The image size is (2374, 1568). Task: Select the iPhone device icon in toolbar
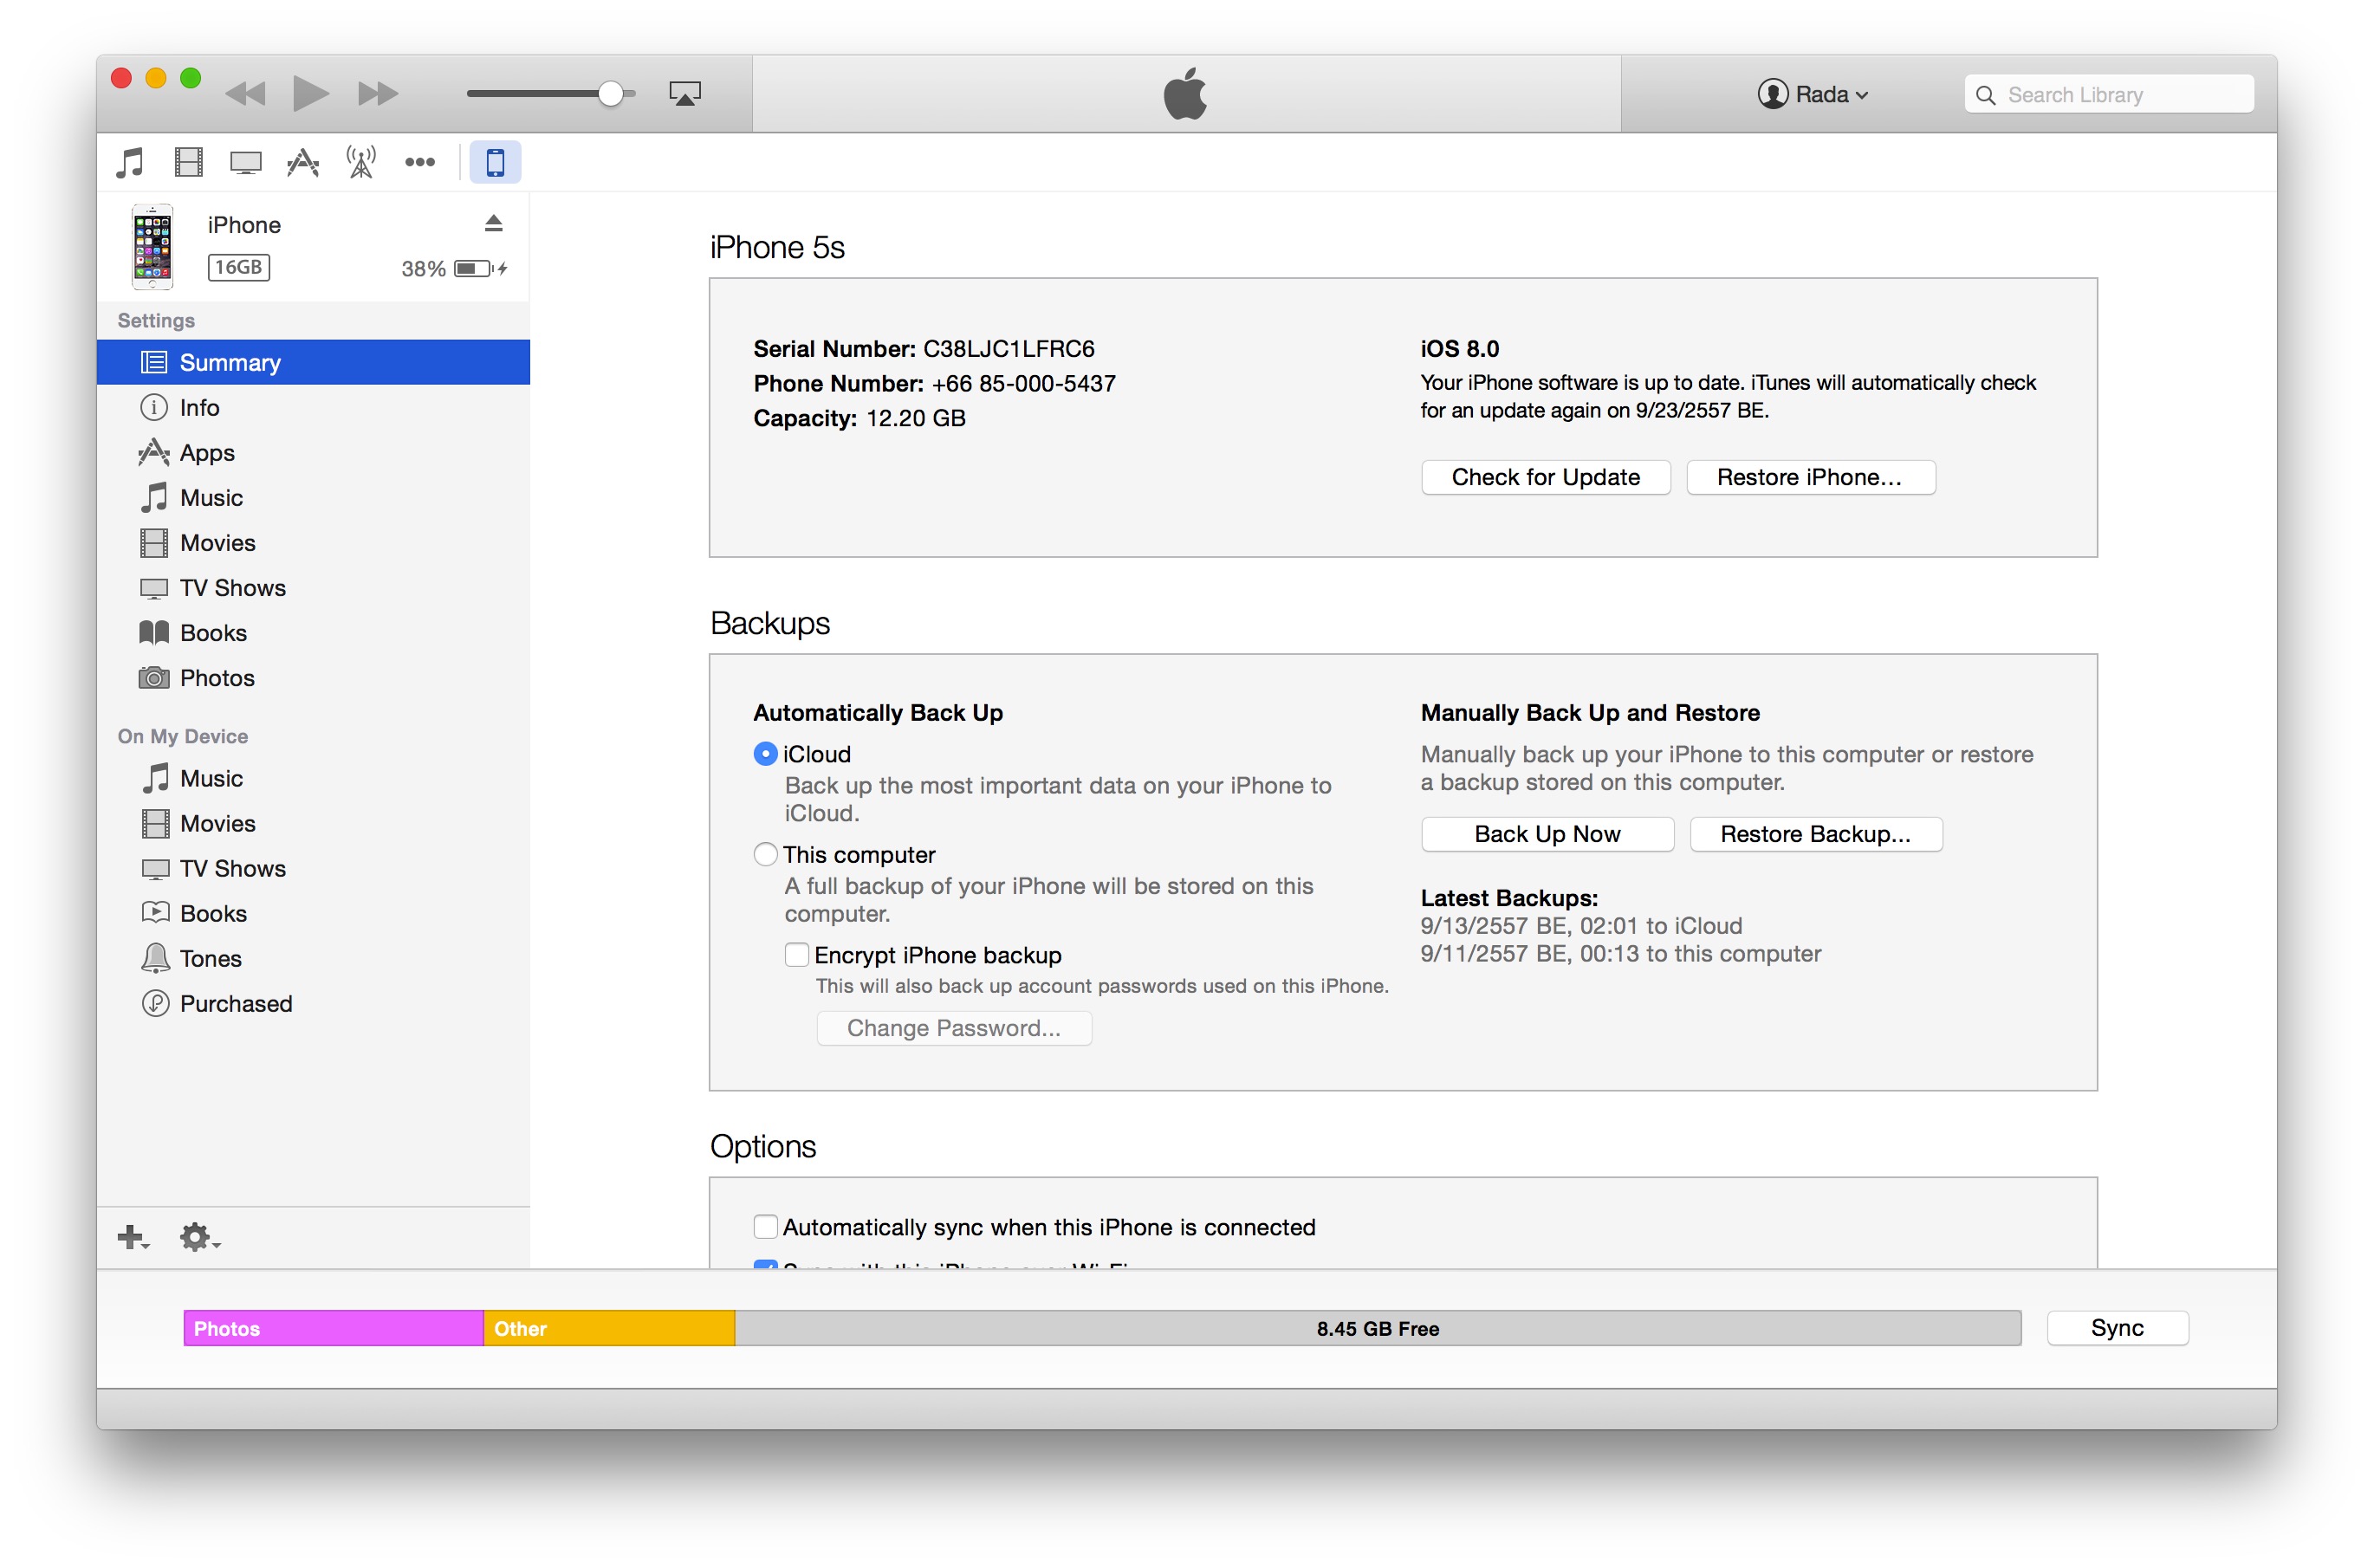pos(495,161)
